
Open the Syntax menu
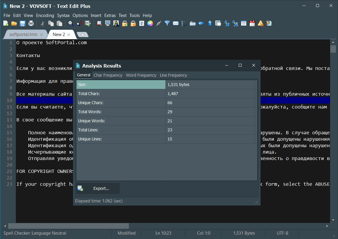pos(63,16)
